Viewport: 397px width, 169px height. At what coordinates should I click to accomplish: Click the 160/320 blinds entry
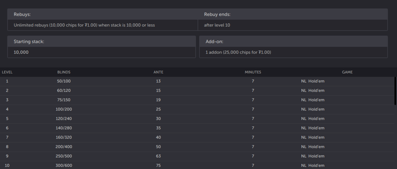(64, 137)
